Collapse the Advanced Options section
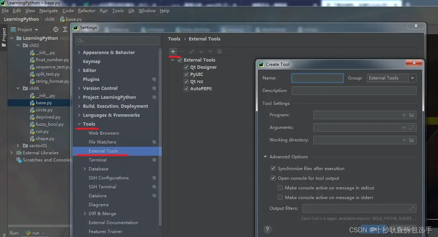The width and height of the screenshot is (438, 237). [265, 157]
